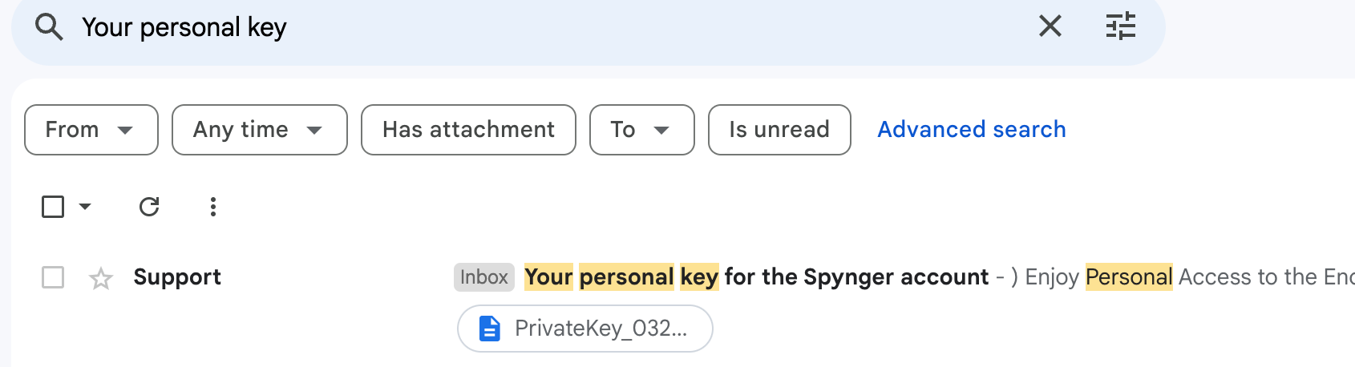Star the Support email
1355x367 pixels.
click(x=101, y=278)
